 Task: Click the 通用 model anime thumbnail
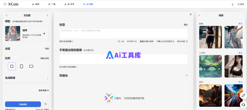(13, 33)
